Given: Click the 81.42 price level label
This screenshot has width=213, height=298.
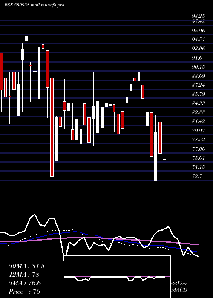Looking at the screenshot, I should pyautogui.click(x=199, y=121).
